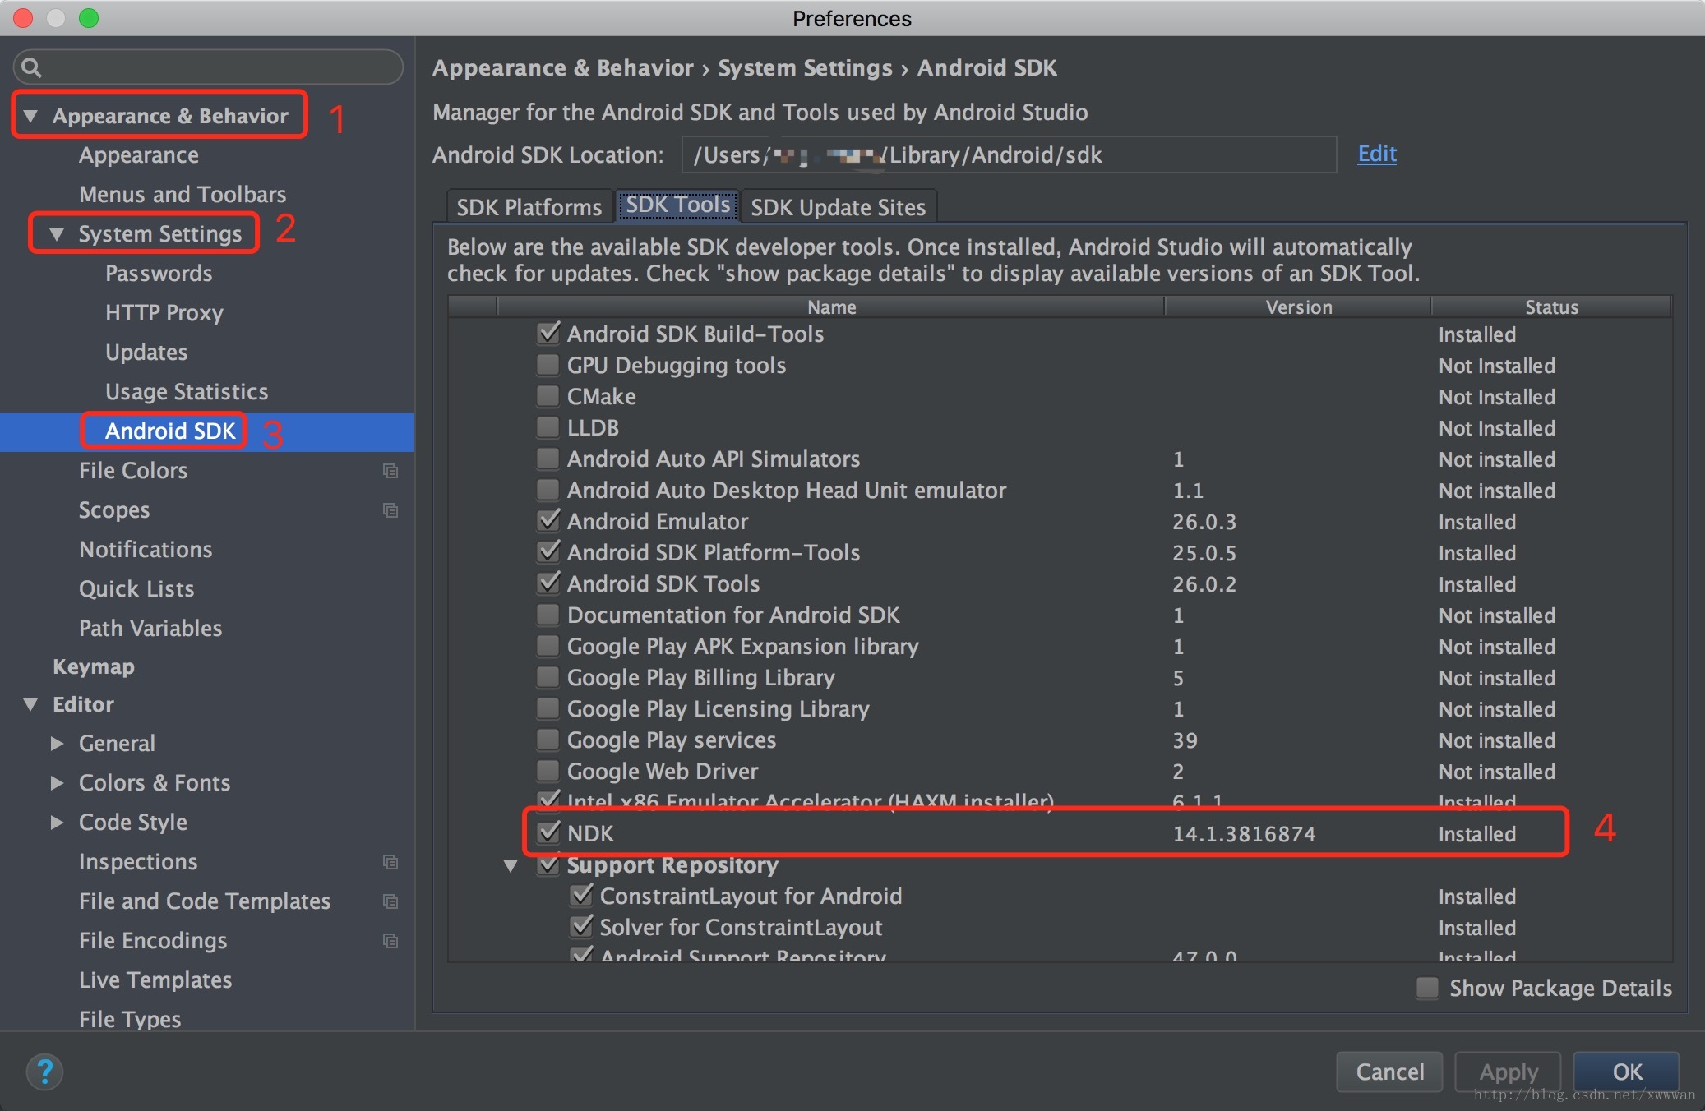Click the per-project icon beside Scopes
Image resolution: width=1705 pixels, height=1111 pixels.
390,510
